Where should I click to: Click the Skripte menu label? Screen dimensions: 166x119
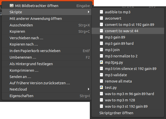click(x=16, y=12)
